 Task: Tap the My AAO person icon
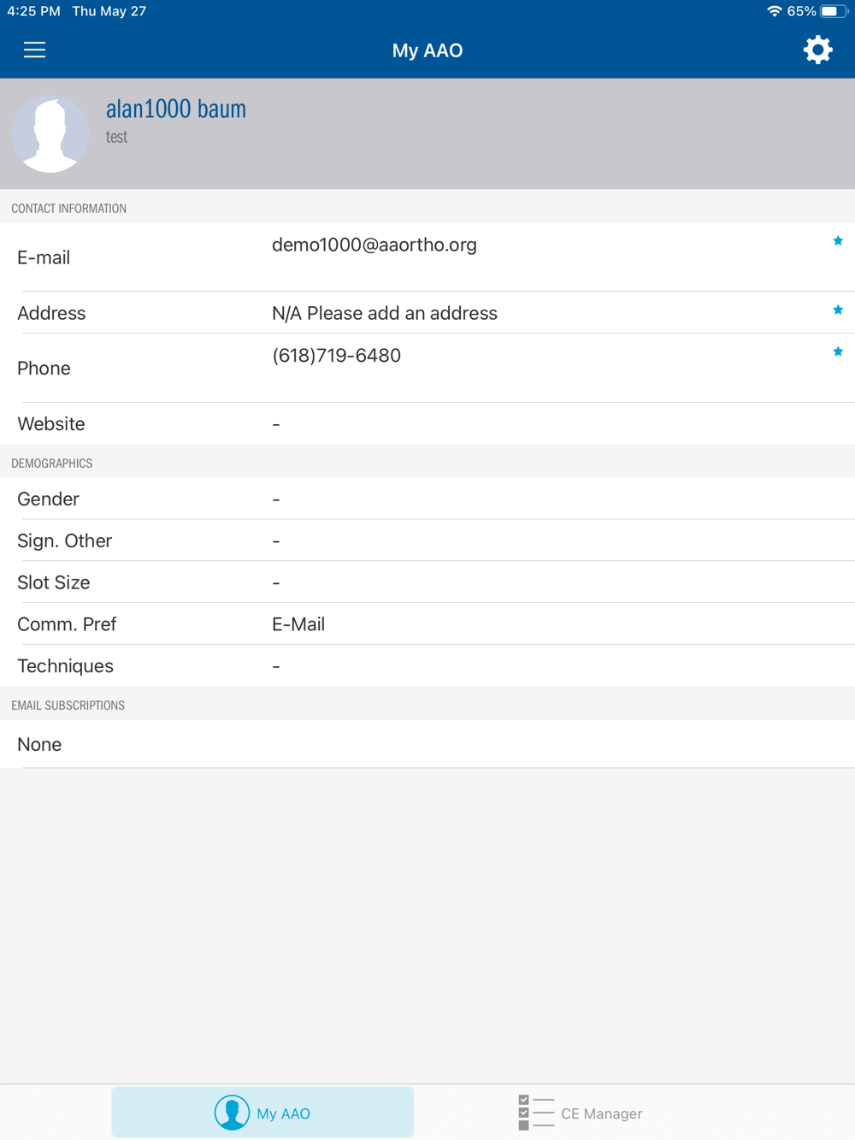point(232,1113)
